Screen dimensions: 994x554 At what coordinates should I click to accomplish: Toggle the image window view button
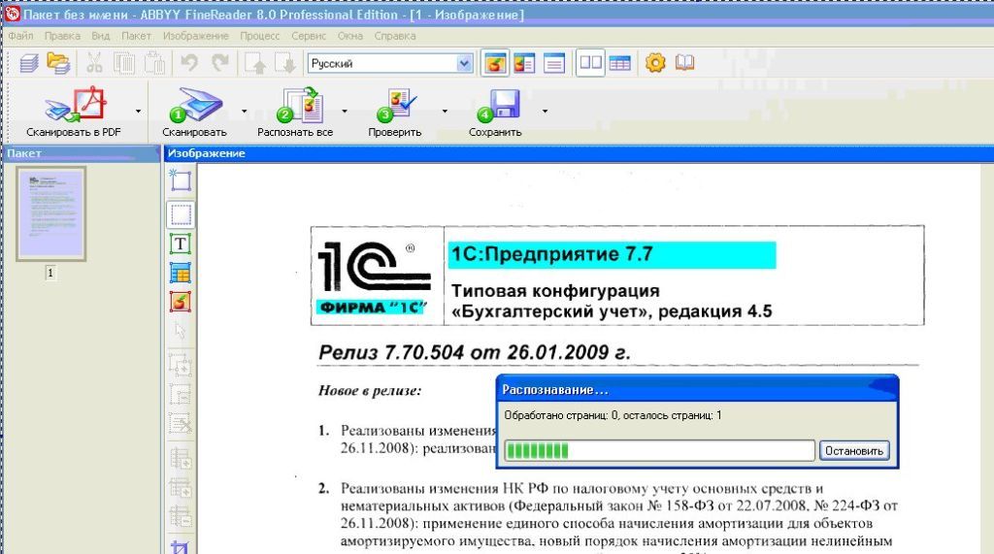495,63
